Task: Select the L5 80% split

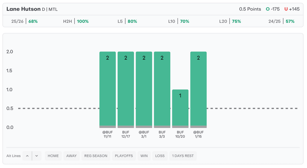Action: [x=127, y=21]
